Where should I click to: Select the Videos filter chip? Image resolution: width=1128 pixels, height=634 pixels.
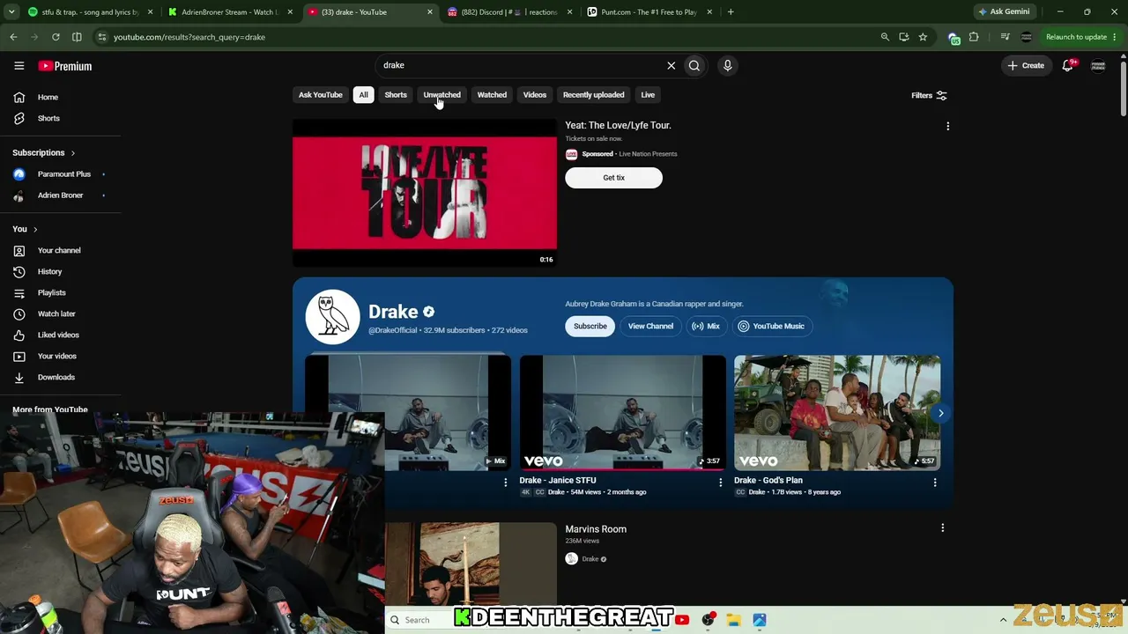coord(535,95)
